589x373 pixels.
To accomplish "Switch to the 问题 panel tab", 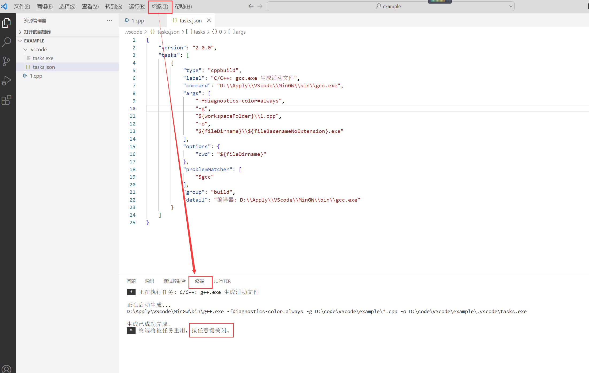I will (x=131, y=281).
